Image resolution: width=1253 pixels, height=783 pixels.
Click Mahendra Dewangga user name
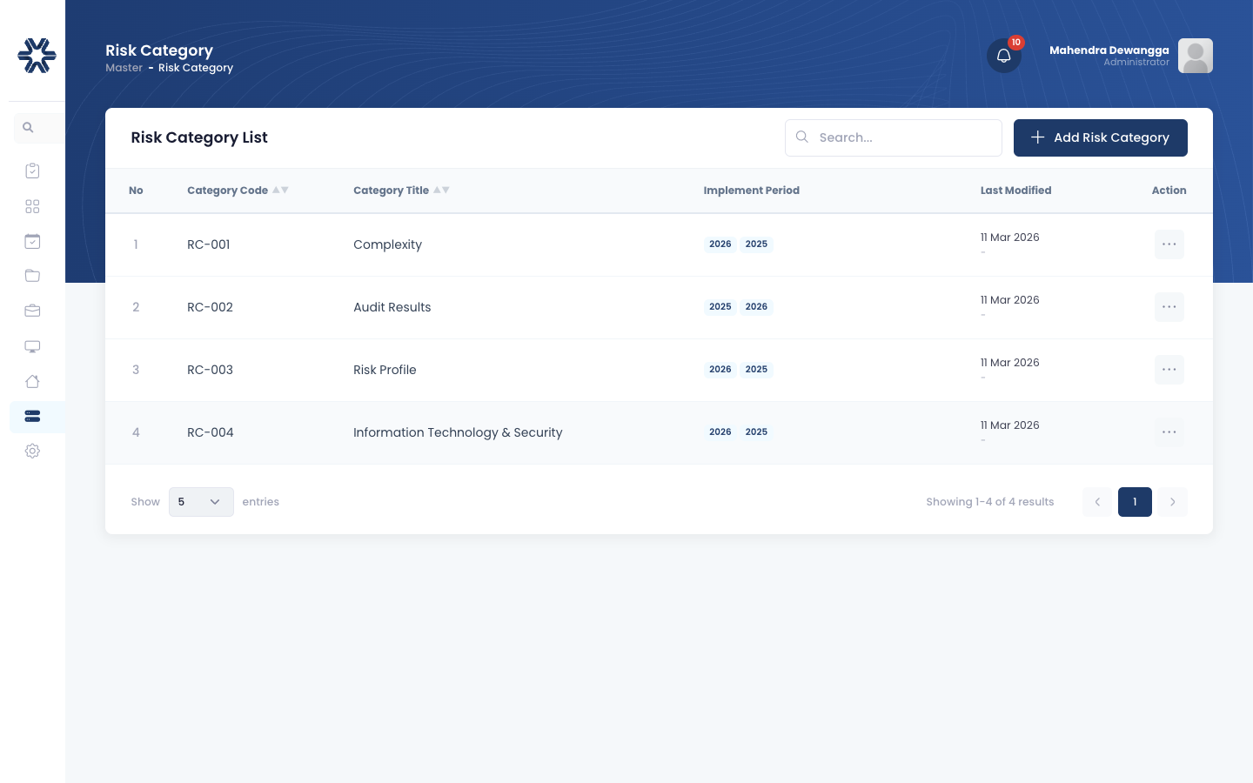coord(1109,50)
